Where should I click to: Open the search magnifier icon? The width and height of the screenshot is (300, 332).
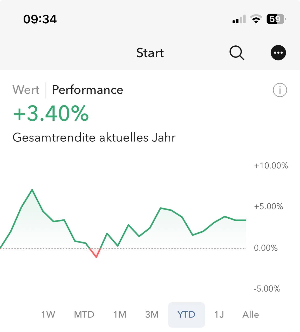point(237,53)
